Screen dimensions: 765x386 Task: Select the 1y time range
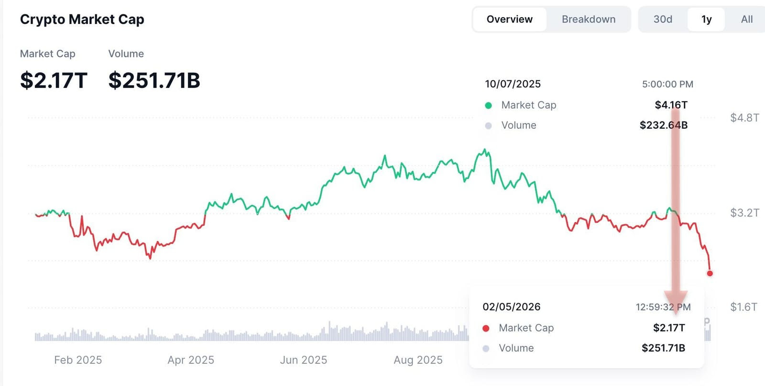[x=706, y=20]
